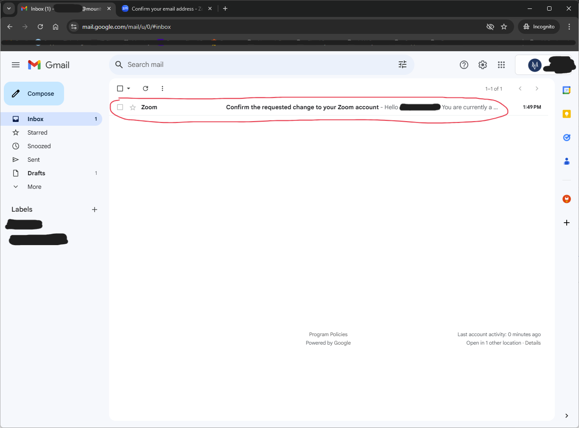Click the address bar URL

(126, 27)
